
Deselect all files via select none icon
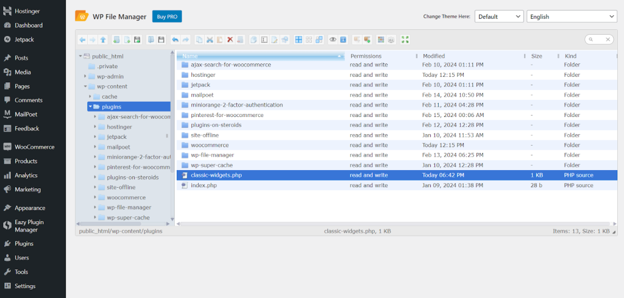(309, 40)
